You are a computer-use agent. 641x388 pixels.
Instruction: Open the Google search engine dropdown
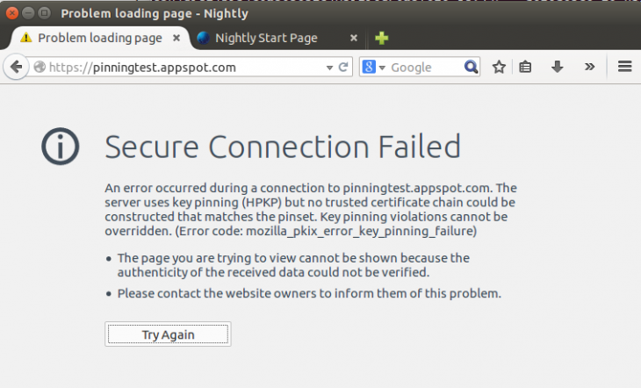[375, 67]
